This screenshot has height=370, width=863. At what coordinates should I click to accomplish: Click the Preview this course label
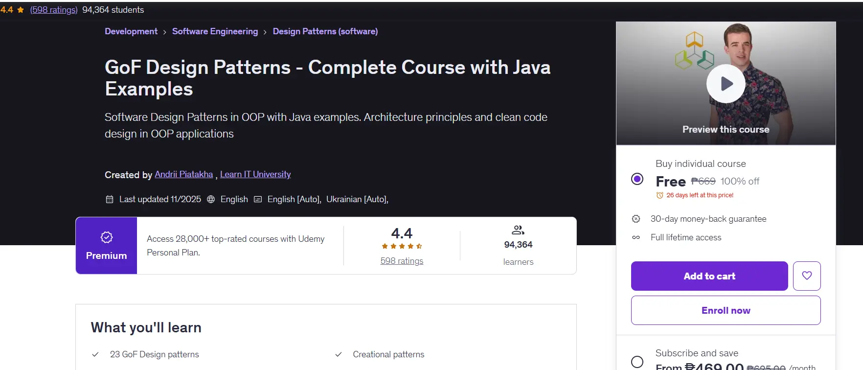pos(726,129)
